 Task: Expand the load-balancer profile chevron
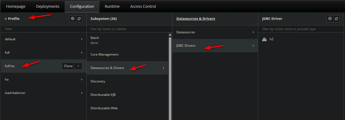(81, 93)
